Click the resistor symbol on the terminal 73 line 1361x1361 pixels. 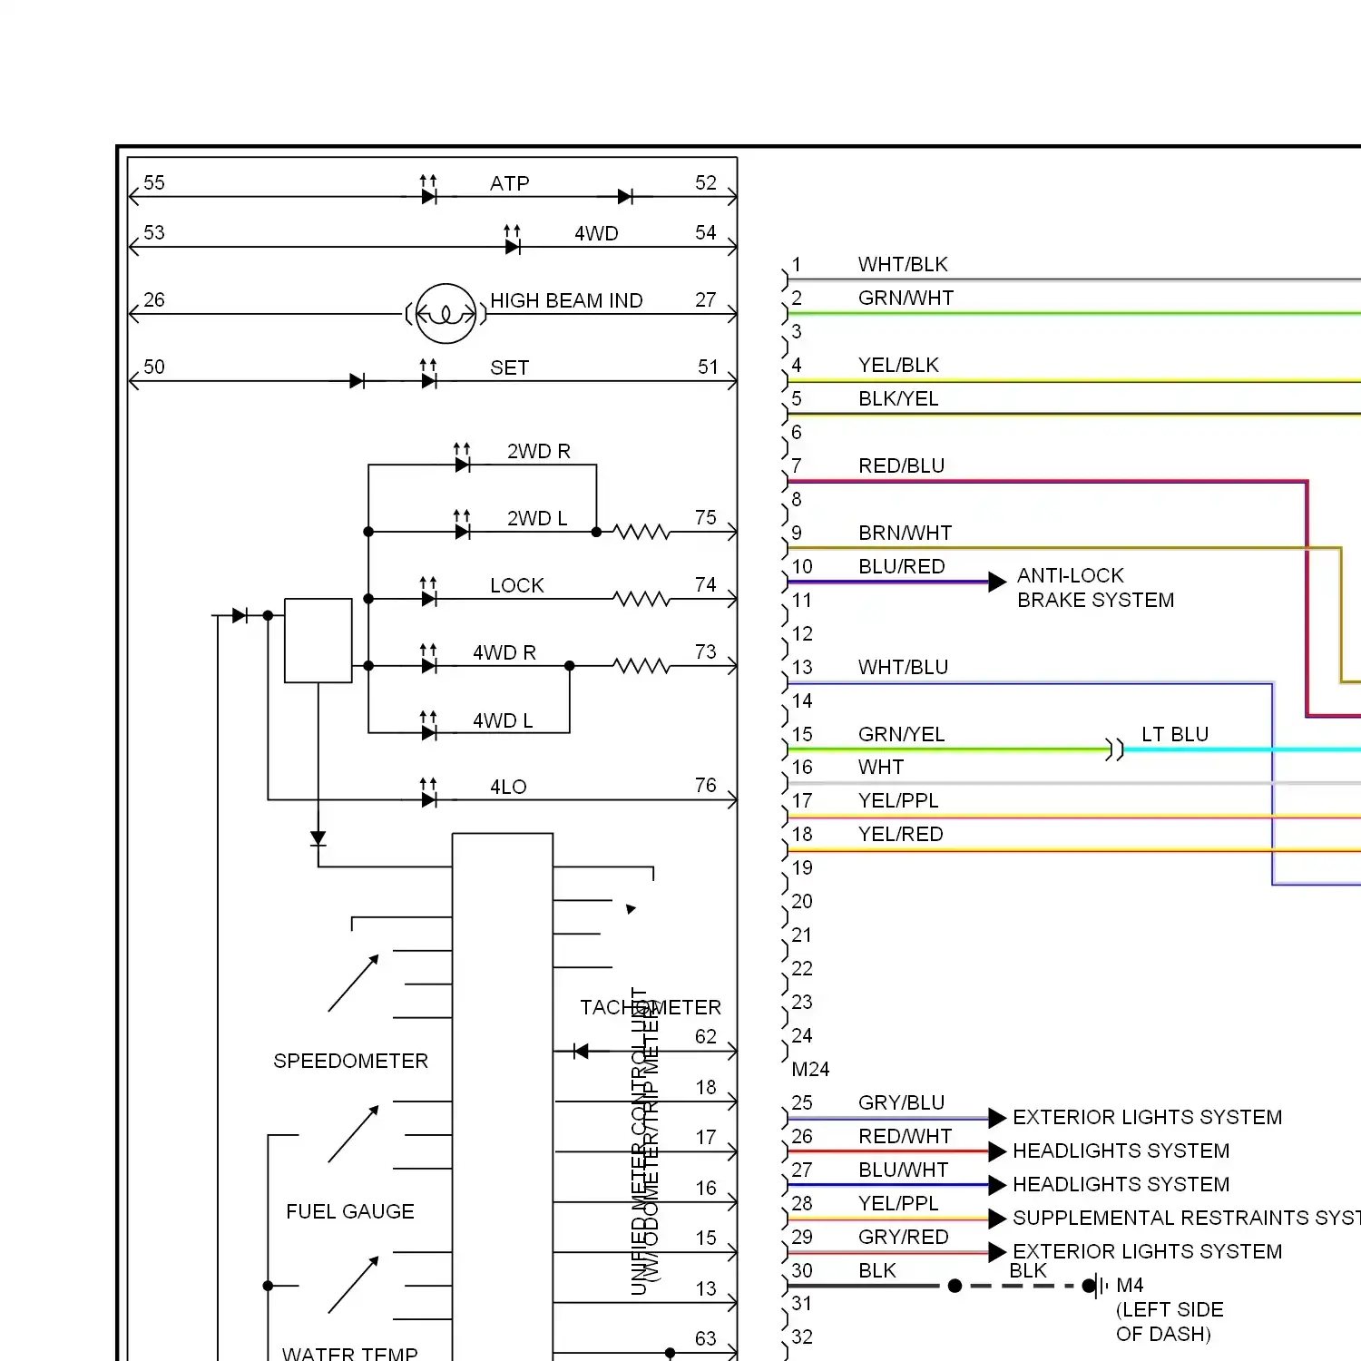pyautogui.click(x=641, y=666)
